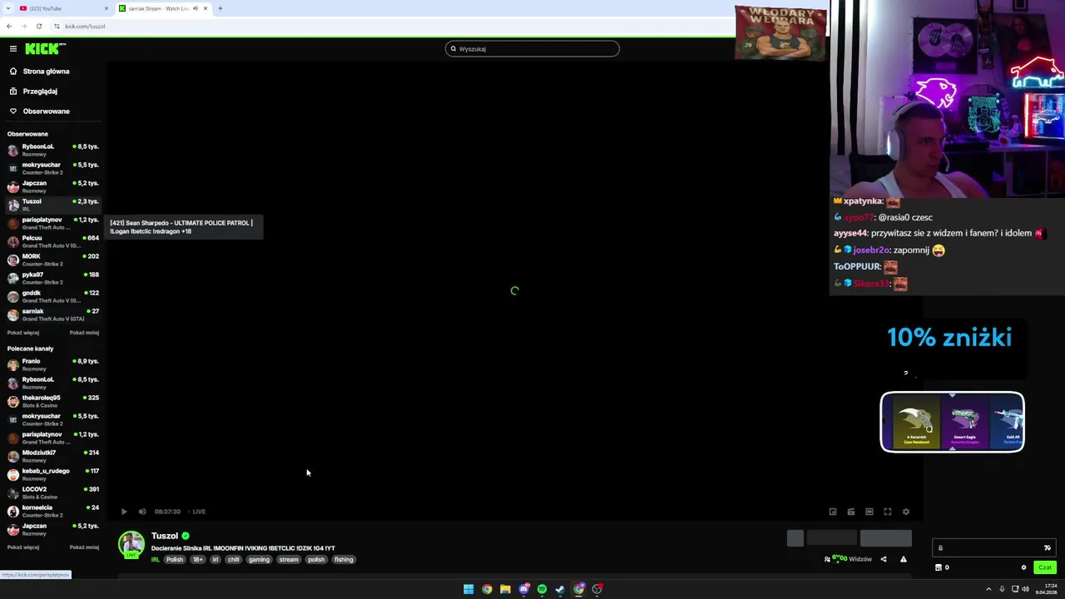Open Japczan channel in Obserwowane list
The image size is (1065, 599).
pos(53,186)
